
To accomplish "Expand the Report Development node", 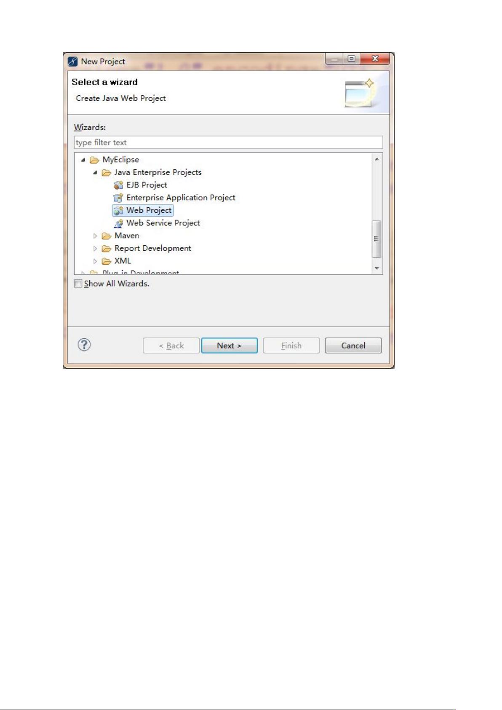I will point(95,248).
